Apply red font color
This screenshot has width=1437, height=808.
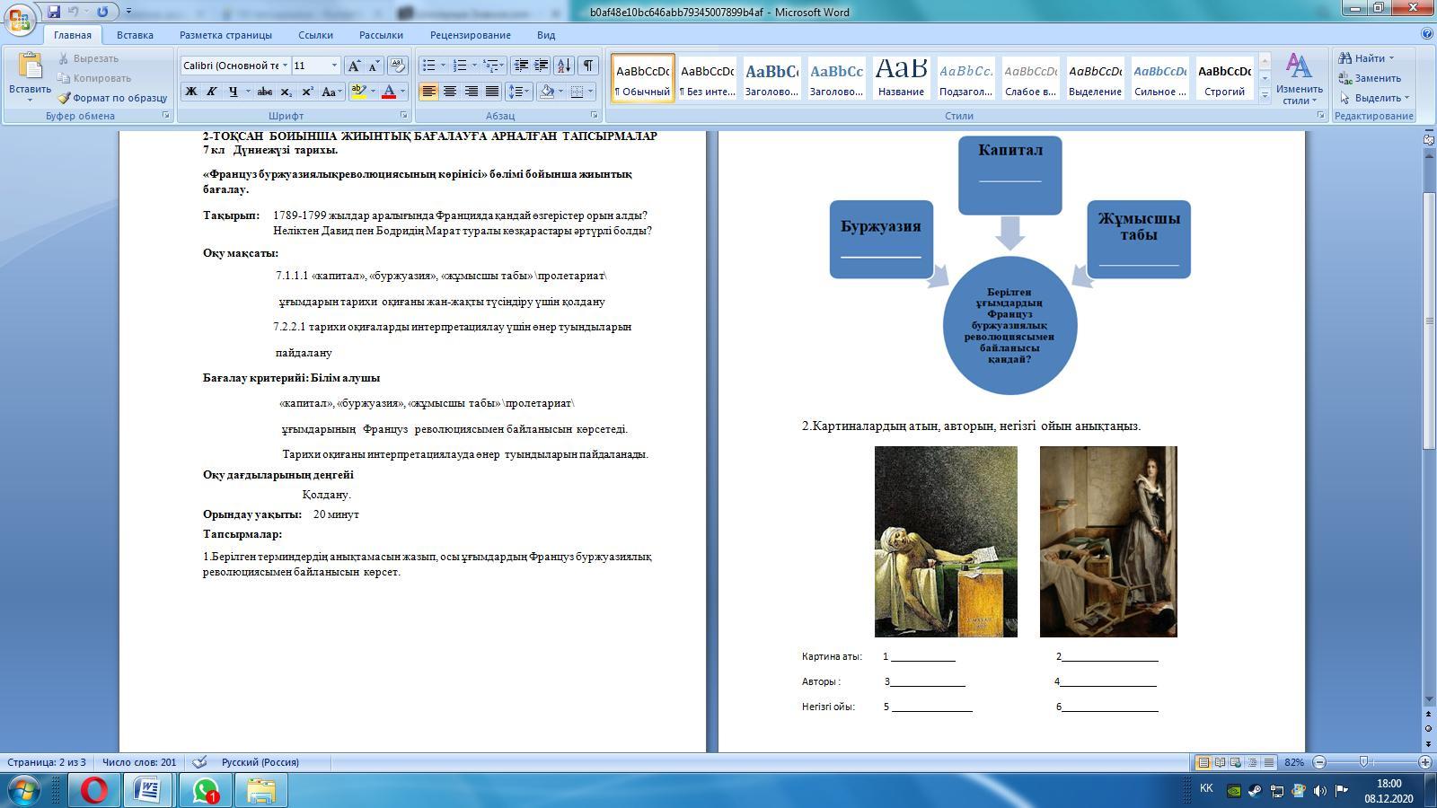(389, 92)
